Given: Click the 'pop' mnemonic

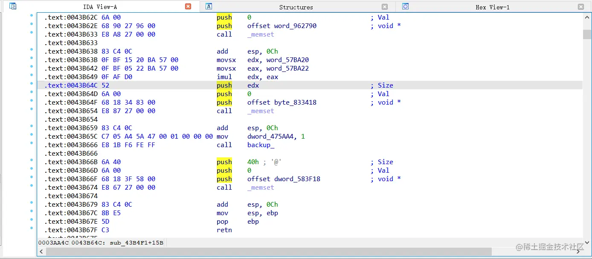Looking at the screenshot, I should [x=222, y=222].
